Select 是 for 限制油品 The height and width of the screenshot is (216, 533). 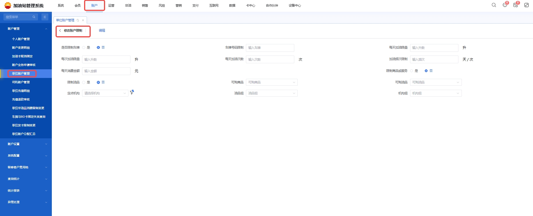click(x=84, y=83)
